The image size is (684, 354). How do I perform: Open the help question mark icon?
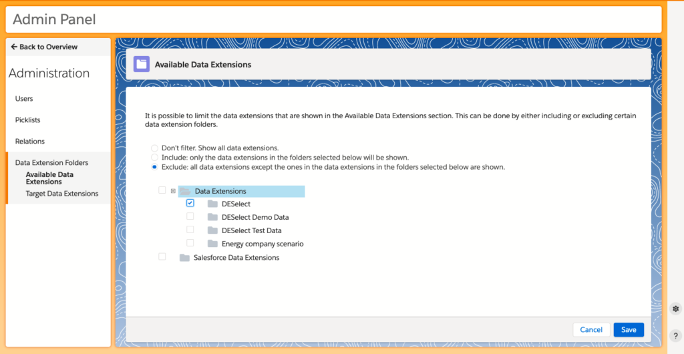(675, 336)
